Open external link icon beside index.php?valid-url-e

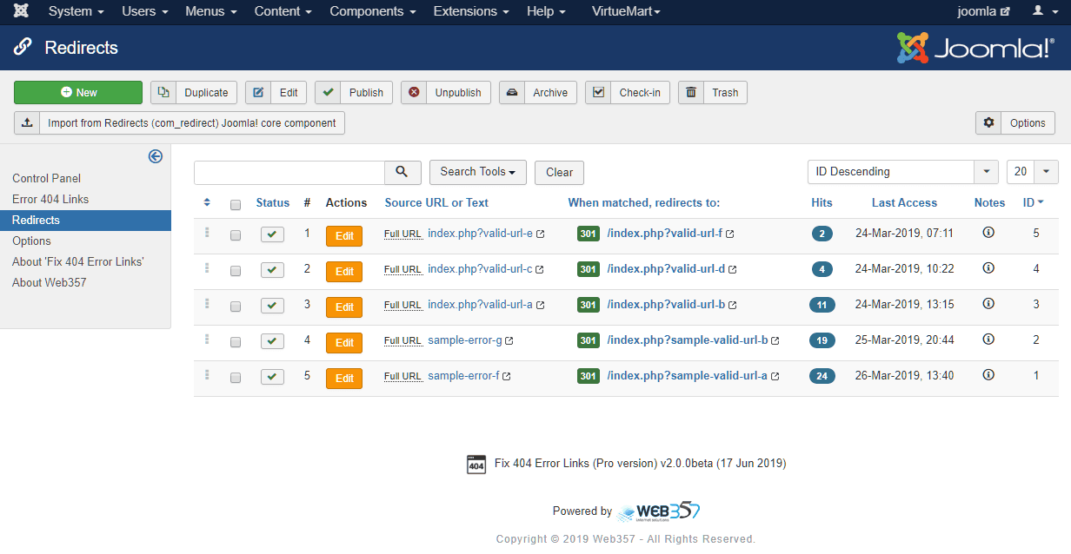click(x=541, y=234)
